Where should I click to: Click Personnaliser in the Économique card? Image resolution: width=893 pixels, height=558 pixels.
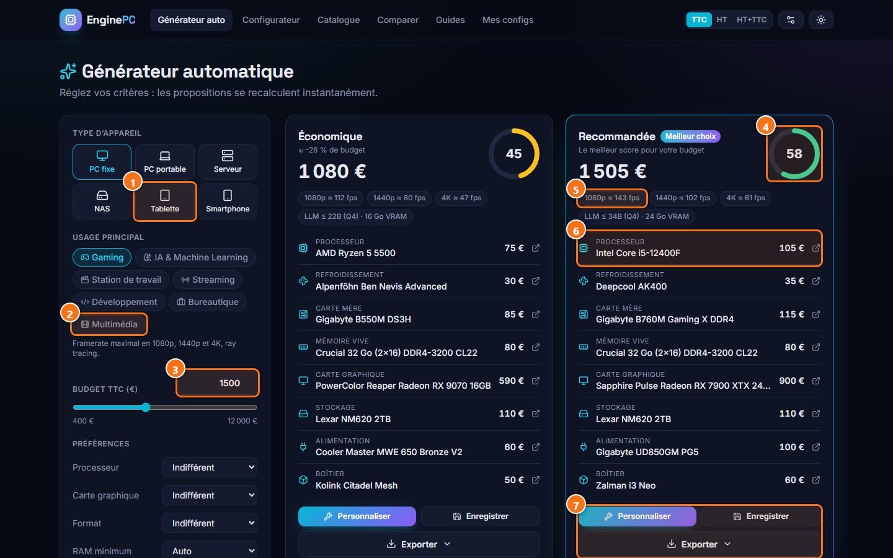[357, 516]
